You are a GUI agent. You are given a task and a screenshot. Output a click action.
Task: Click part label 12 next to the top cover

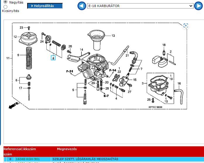[15, 37]
